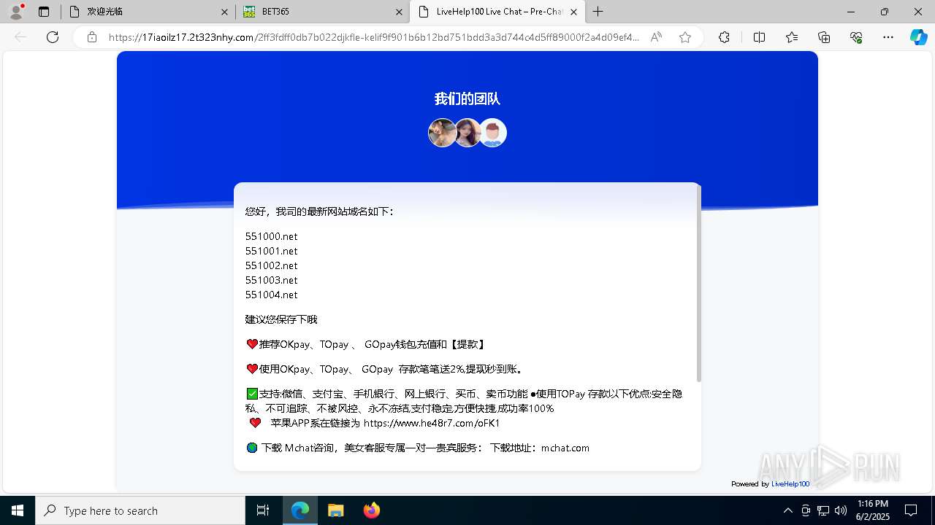Open File Explorer from the taskbar
The height and width of the screenshot is (525, 935).
(335, 510)
